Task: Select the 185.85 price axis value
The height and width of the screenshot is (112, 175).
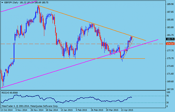Action: (x=170, y=20)
